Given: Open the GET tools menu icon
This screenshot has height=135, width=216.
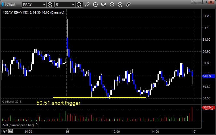Looking at the screenshot, I should [x=104, y=5].
